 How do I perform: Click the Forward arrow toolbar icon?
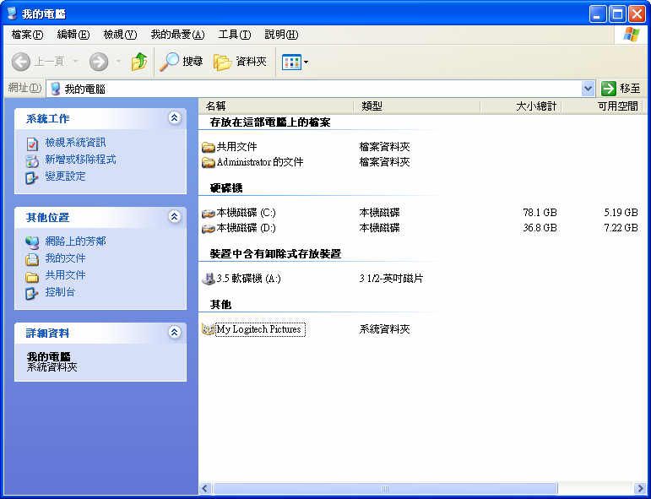coord(99,62)
